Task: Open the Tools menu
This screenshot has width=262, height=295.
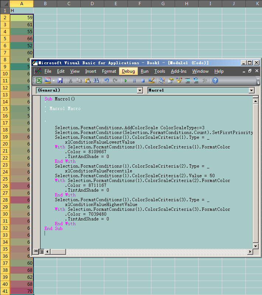Action: coord(160,71)
